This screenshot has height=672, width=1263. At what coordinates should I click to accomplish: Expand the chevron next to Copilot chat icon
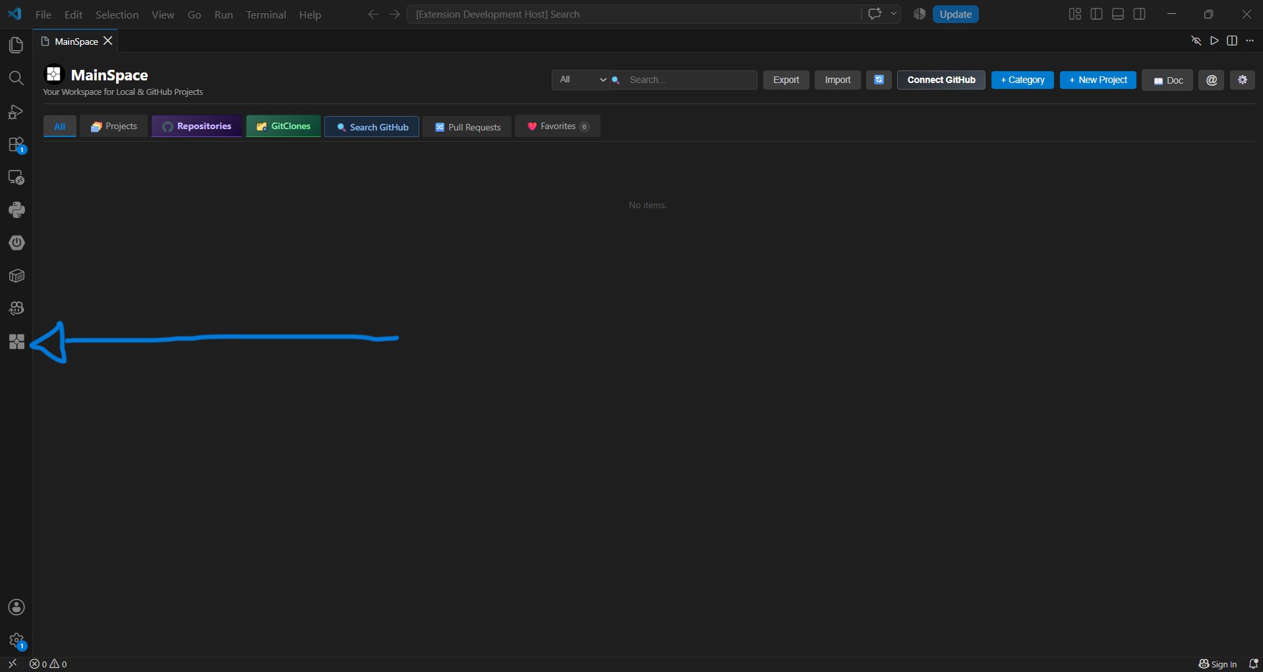point(894,14)
